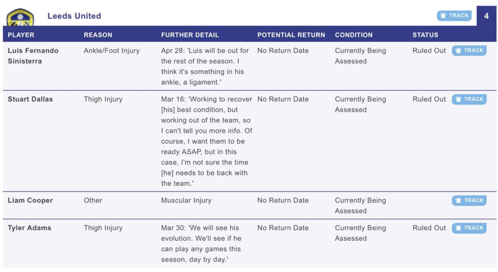Screen dimensions: 498x272
Task: Sort by the Potential Return column header
Action: pyautogui.click(x=291, y=35)
